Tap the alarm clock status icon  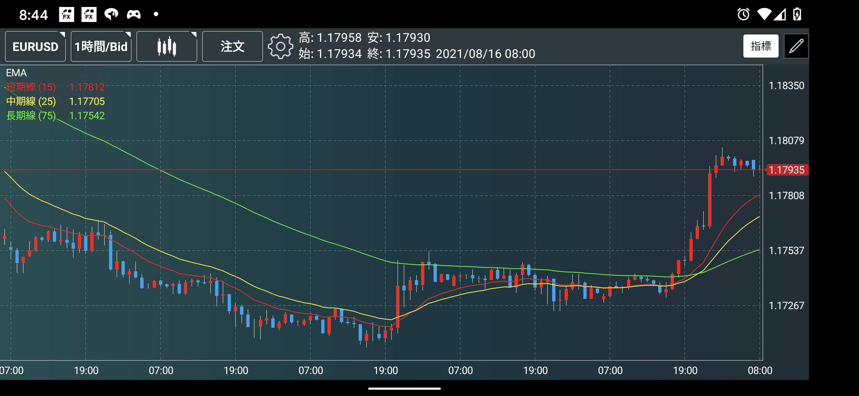pyautogui.click(x=743, y=14)
